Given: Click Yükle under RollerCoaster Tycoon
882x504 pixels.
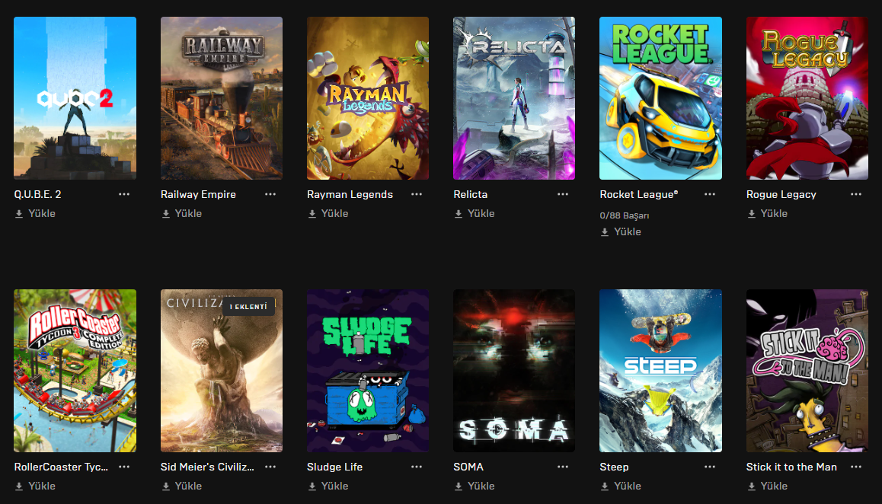Looking at the screenshot, I should pyautogui.click(x=35, y=486).
